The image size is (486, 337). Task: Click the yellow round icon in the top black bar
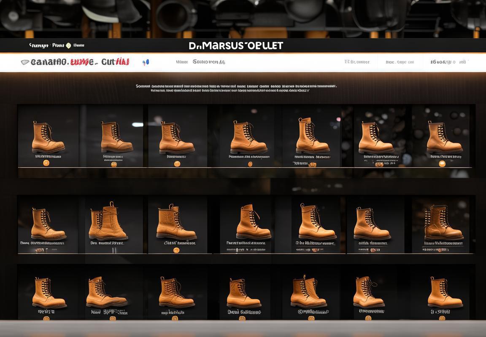point(68,45)
